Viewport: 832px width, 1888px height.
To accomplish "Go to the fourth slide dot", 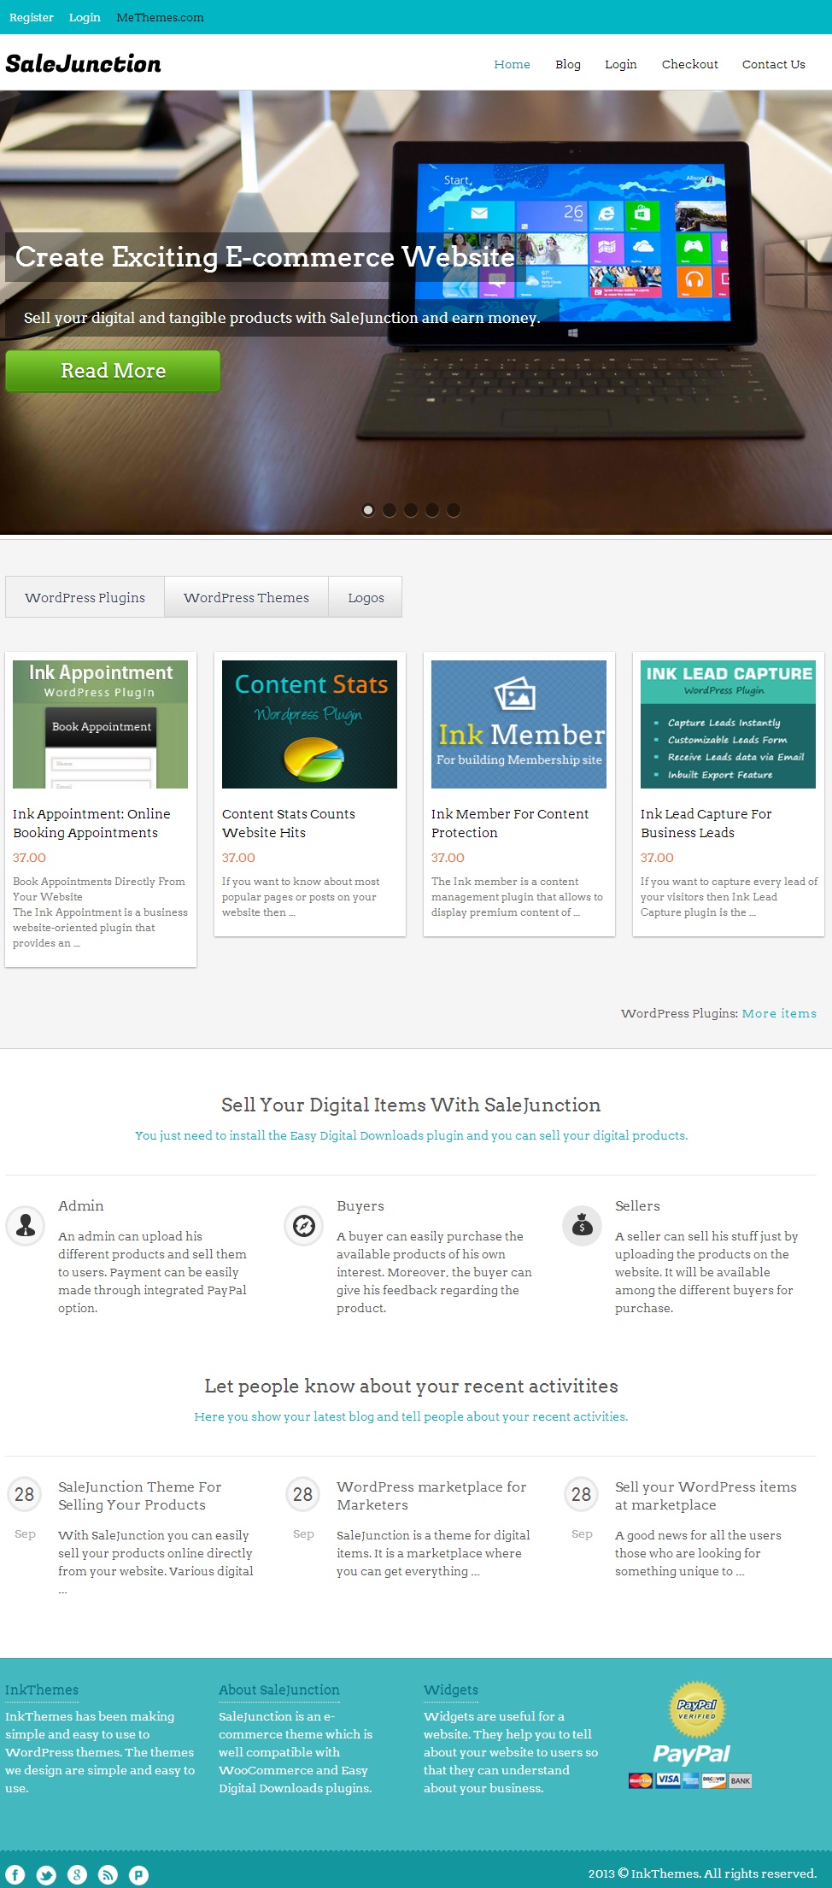I will 432,510.
